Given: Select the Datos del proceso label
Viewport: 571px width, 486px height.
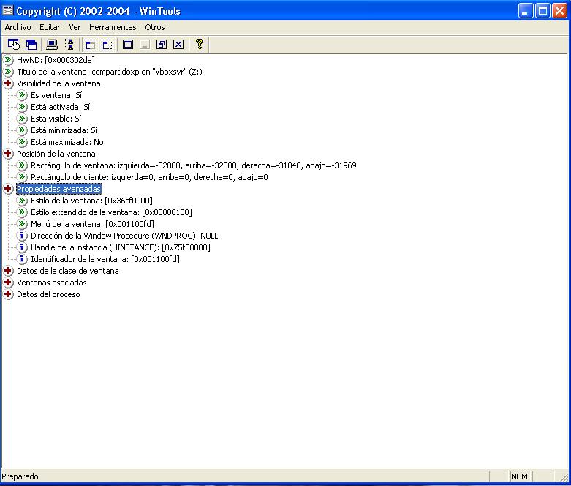Looking at the screenshot, I should [48, 294].
